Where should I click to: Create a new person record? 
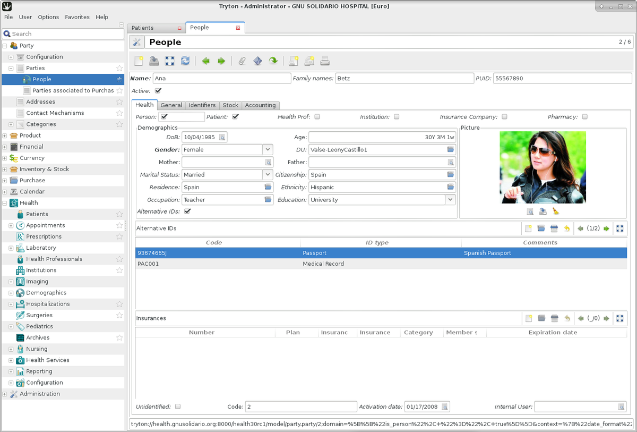point(138,61)
